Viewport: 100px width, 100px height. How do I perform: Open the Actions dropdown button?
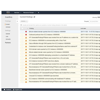[x=24, y=21]
